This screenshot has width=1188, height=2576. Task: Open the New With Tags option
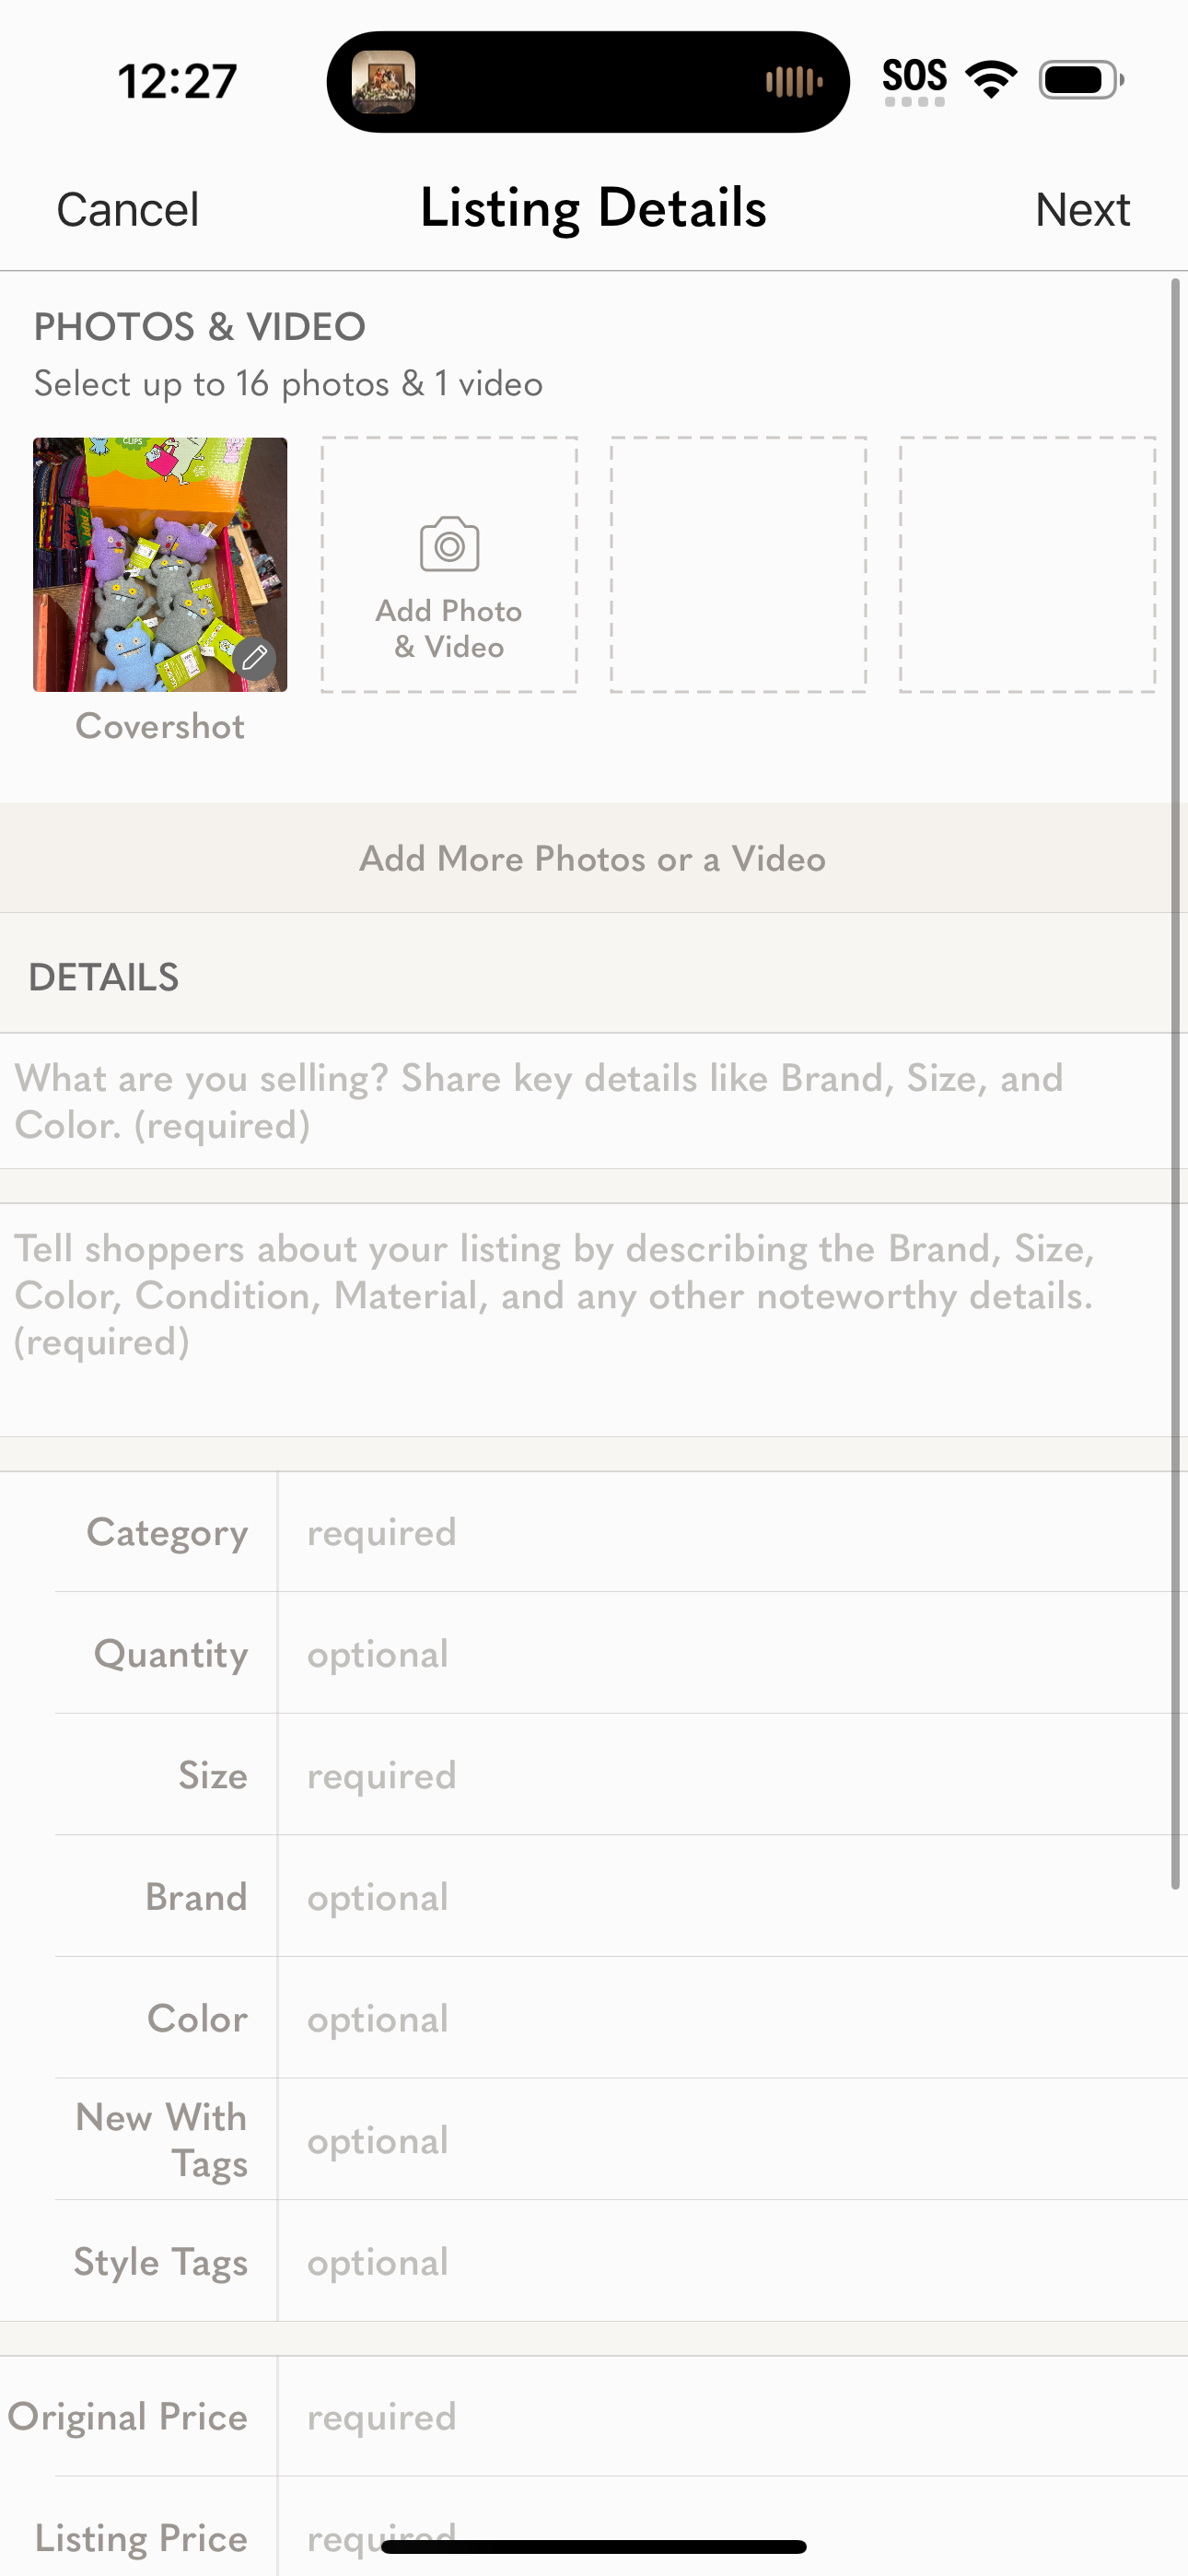point(730,2140)
